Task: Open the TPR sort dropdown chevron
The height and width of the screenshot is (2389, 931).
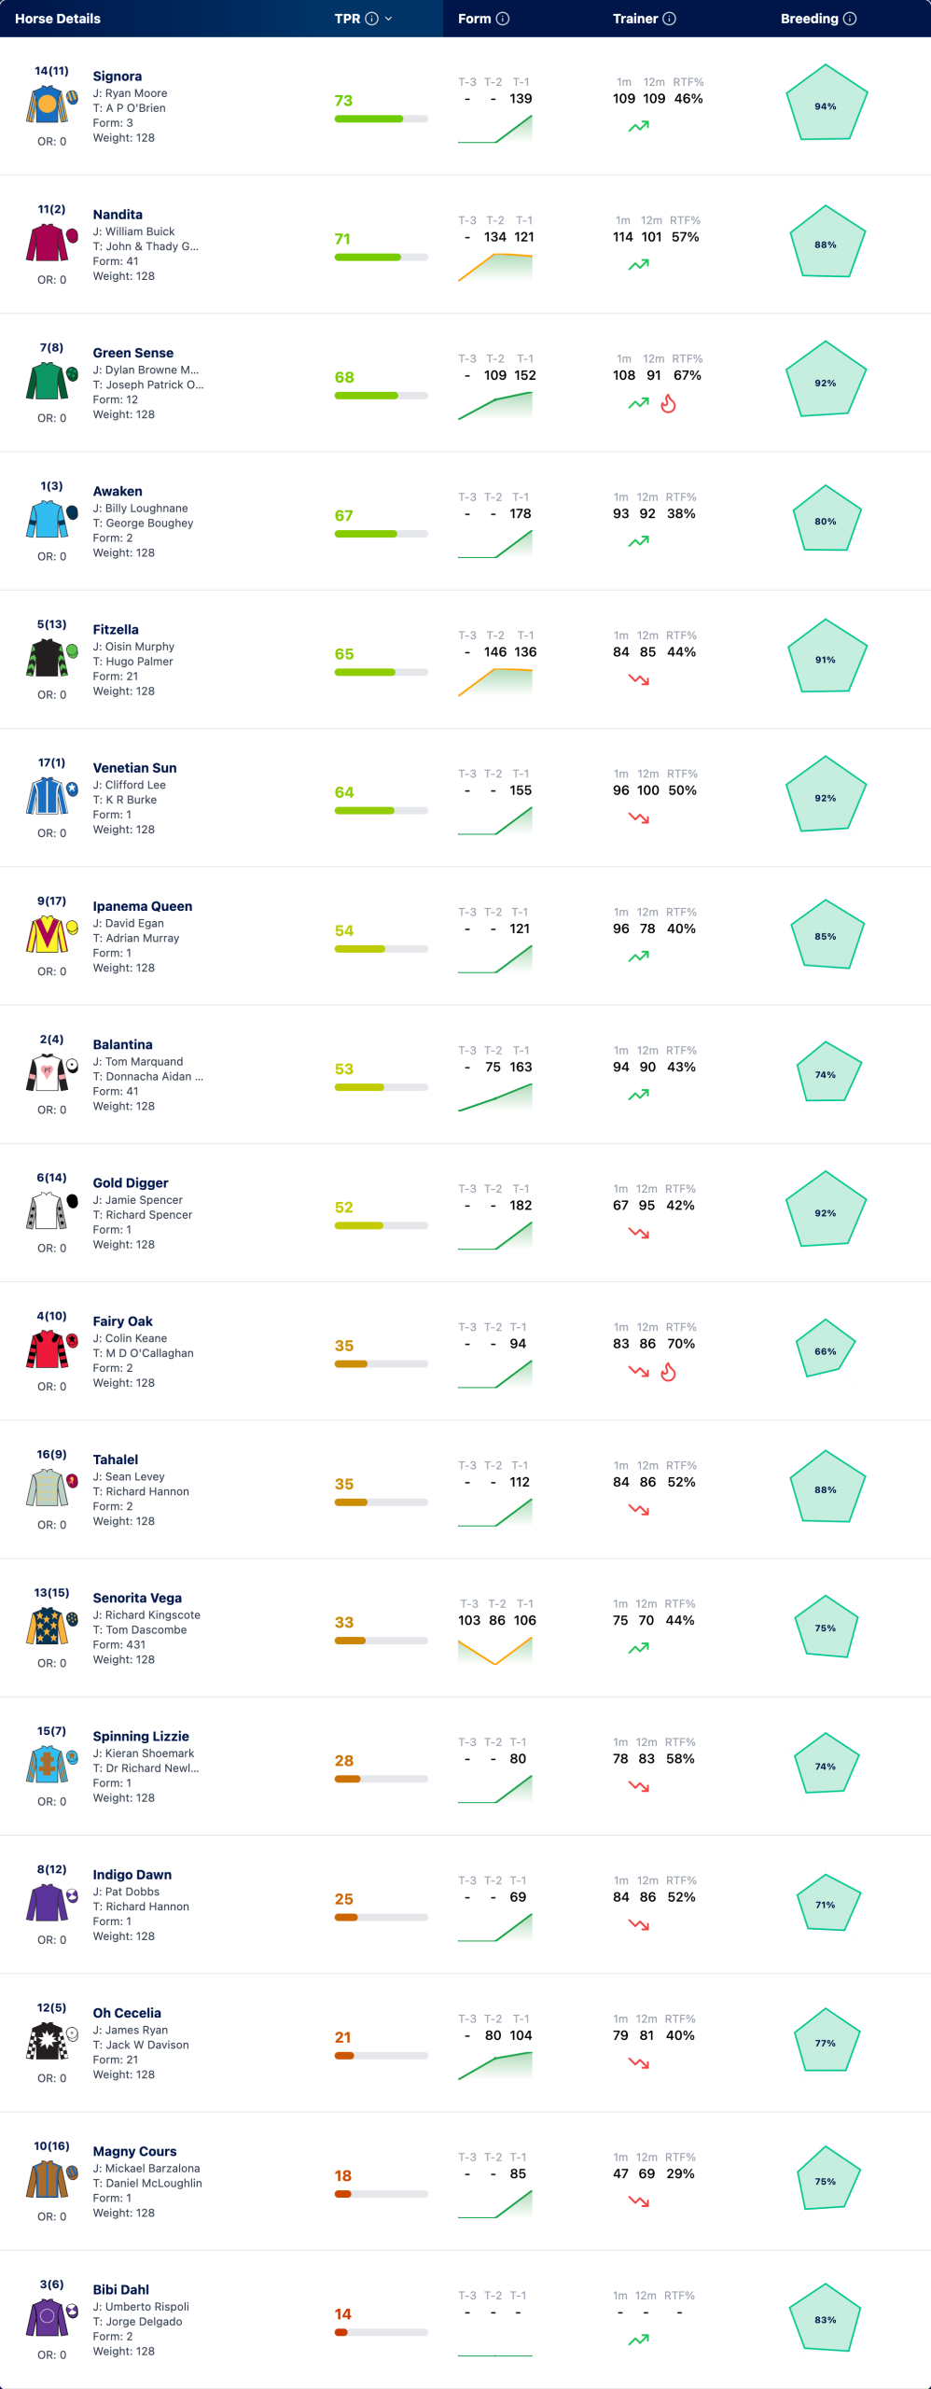Action: tap(388, 19)
